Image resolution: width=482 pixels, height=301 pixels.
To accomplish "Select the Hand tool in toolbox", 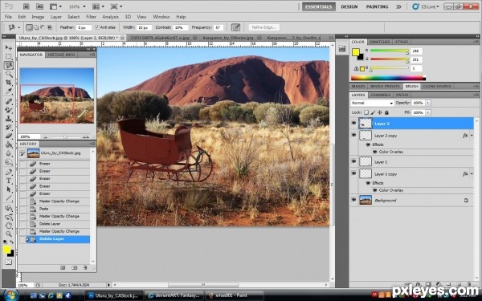I will [x=9, y=225].
